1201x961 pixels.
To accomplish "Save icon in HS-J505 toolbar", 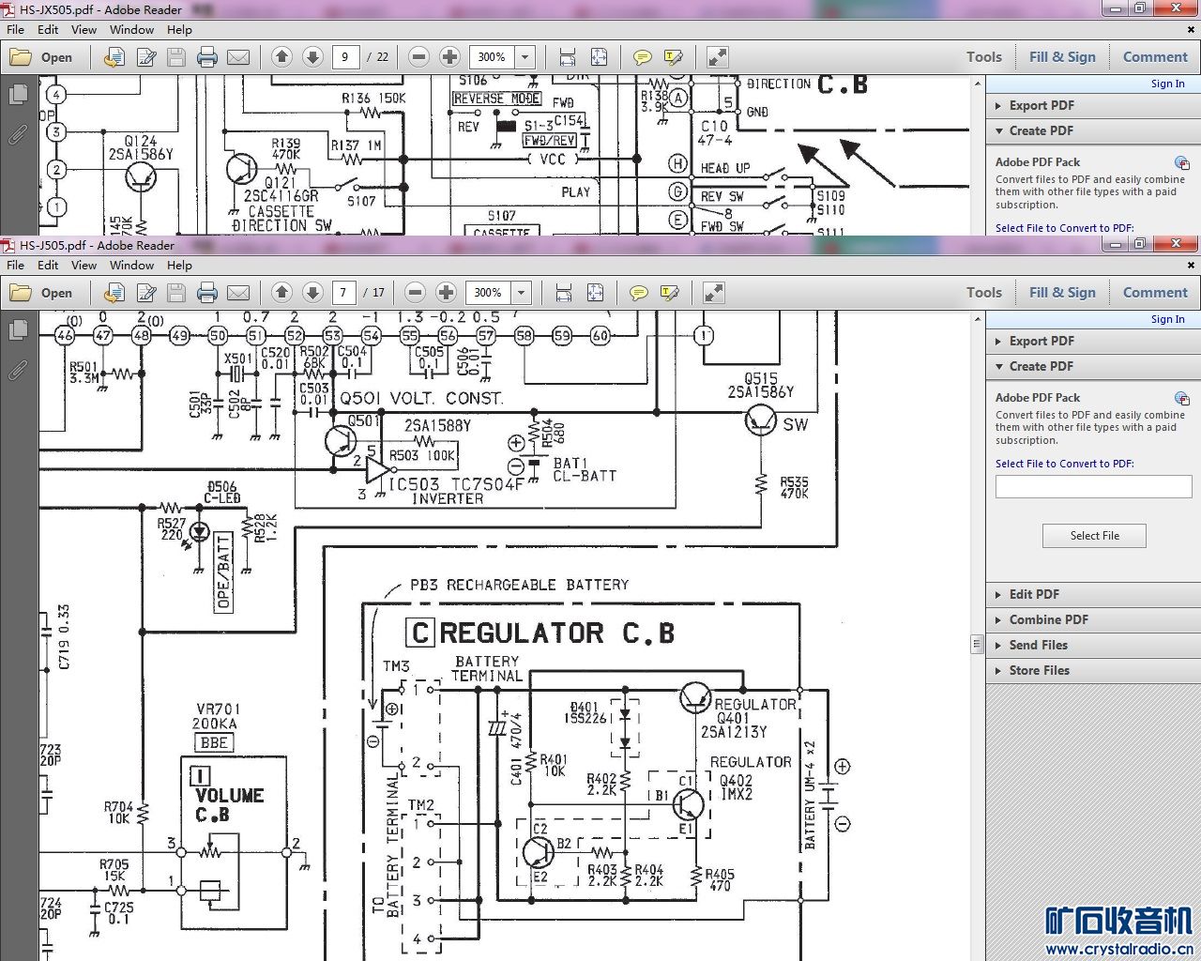I will 175,293.
